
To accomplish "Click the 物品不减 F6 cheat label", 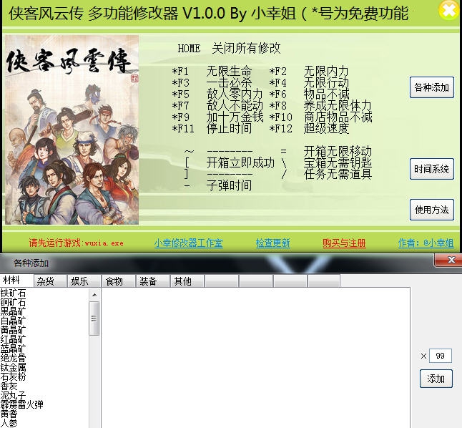I will click(326, 94).
